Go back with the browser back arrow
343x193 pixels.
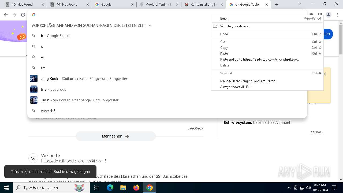pos(6,15)
